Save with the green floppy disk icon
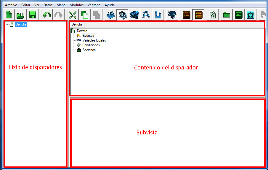 (33, 15)
